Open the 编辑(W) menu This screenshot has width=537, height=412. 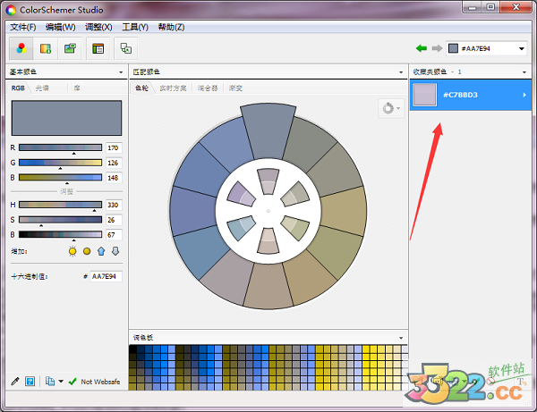(x=60, y=27)
